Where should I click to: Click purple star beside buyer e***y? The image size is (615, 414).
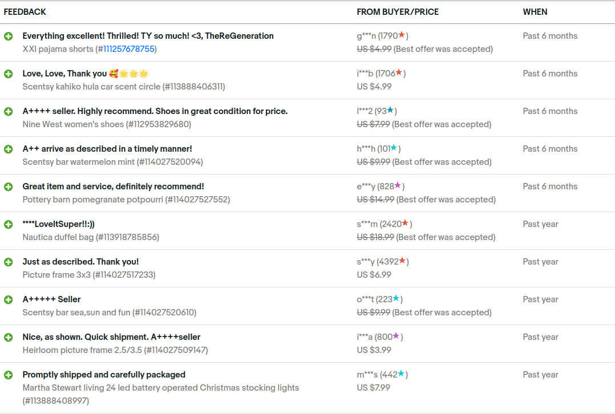(398, 186)
